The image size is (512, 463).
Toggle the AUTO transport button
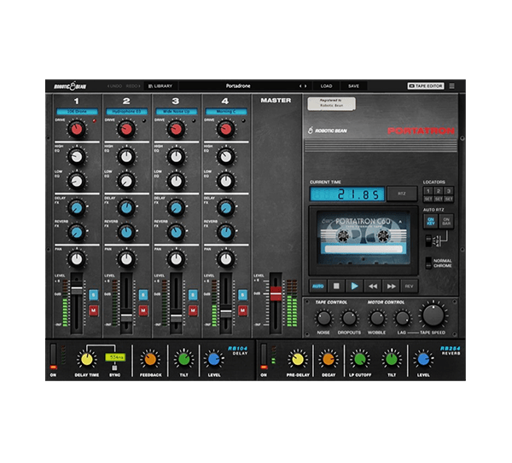[x=317, y=286]
